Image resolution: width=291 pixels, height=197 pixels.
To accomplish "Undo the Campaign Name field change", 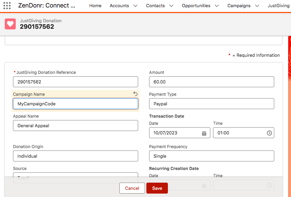I will click(135, 94).
